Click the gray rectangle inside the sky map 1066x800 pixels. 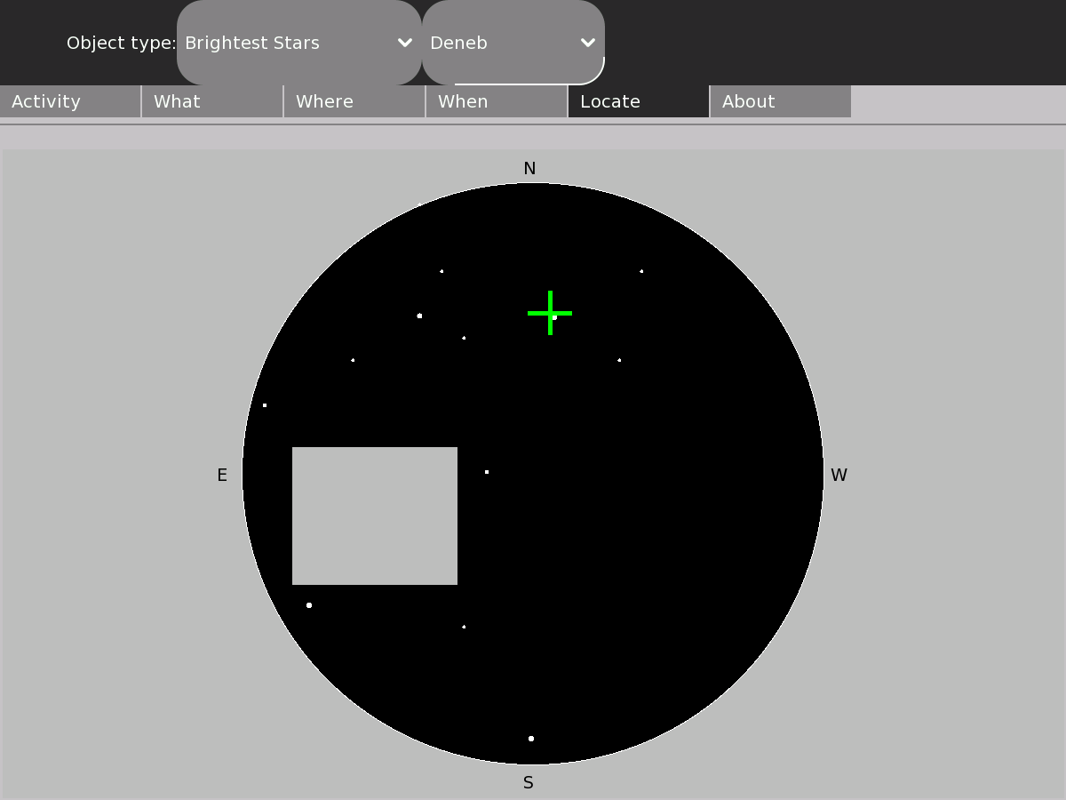click(375, 516)
